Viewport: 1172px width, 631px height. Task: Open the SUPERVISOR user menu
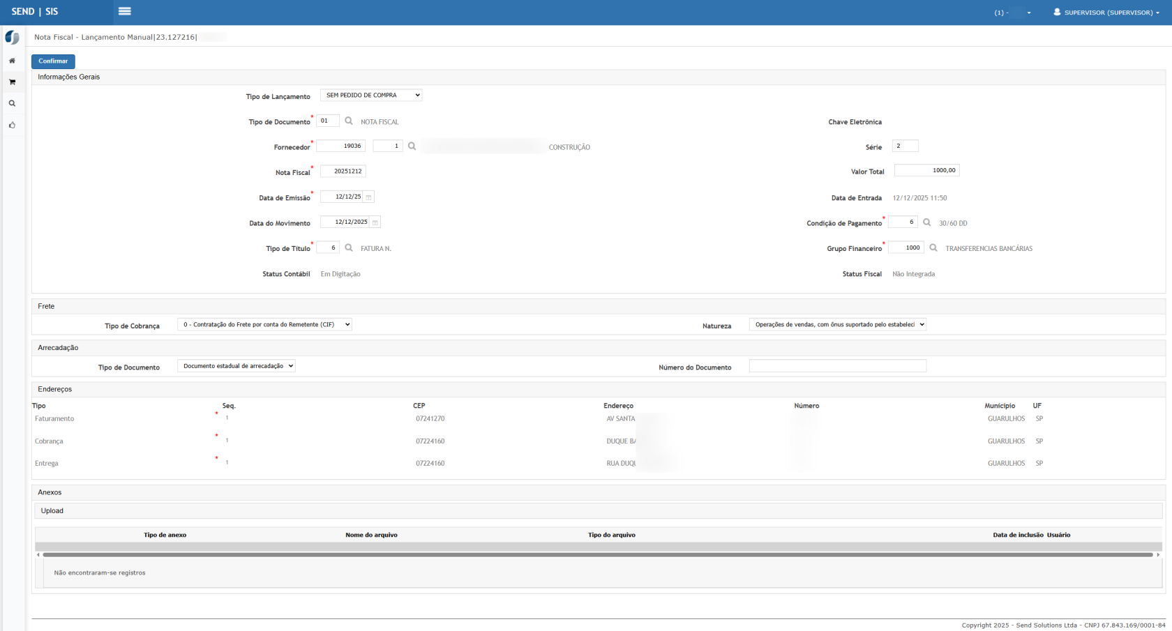(1106, 13)
